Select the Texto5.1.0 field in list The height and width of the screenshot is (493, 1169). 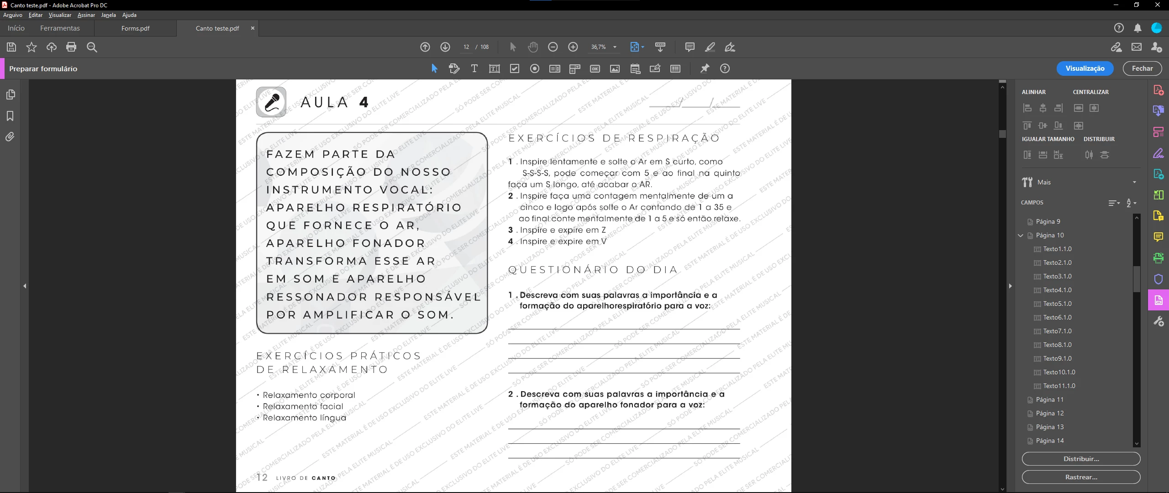(x=1057, y=304)
